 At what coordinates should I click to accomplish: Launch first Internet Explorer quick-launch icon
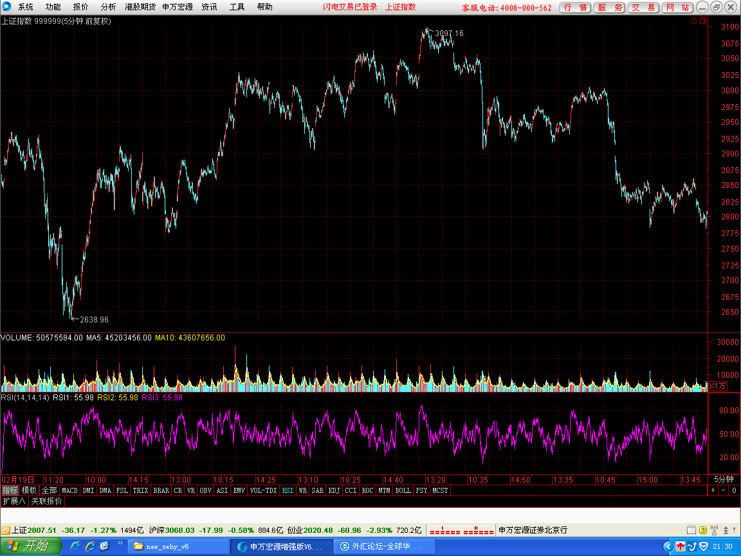coord(75,546)
